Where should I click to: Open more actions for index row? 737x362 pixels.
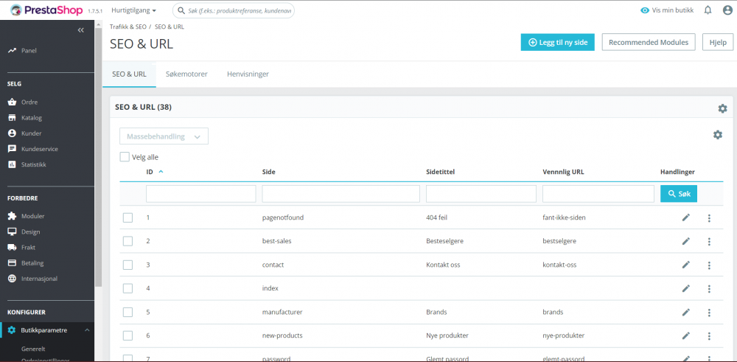709,289
